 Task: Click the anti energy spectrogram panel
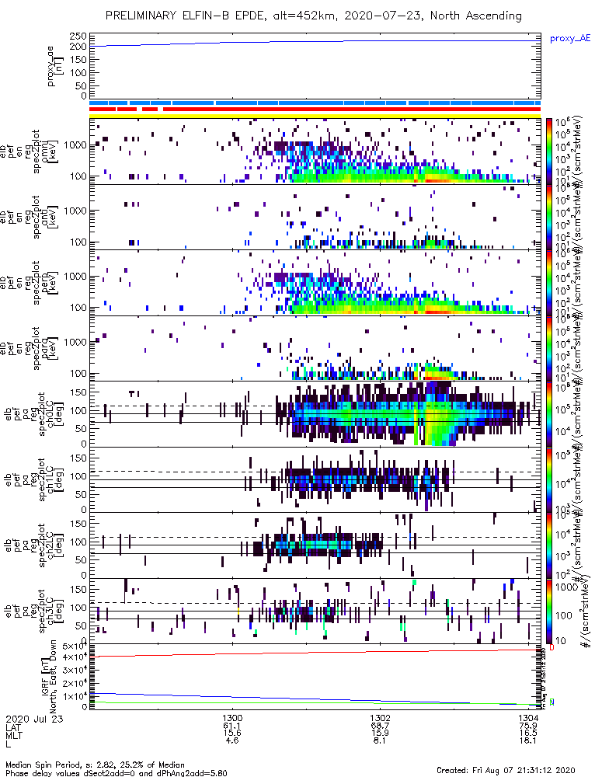[315, 217]
